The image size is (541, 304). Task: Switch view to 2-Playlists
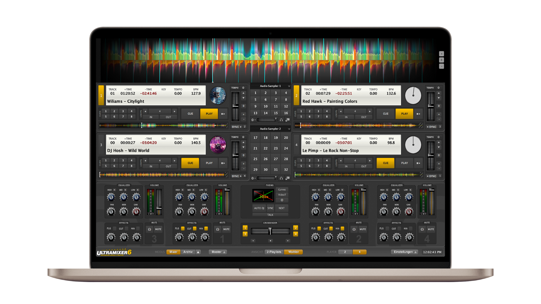pyautogui.click(x=274, y=252)
